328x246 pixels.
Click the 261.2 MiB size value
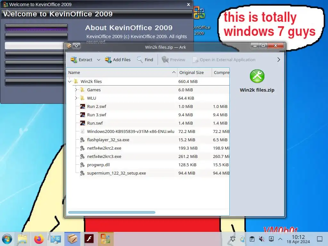(x=188, y=156)
